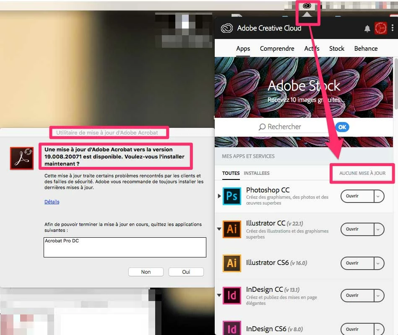Open dropdown arrow beside InDesign CC Ouvrir

tap(378, 296)
